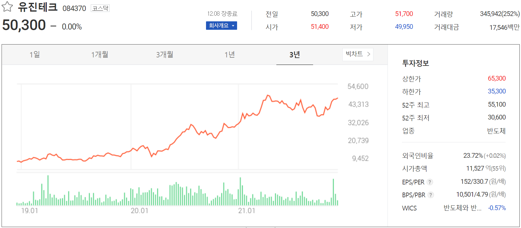The width and height of the screenshot is (521, 228).
Task: Click the 코스닥 market badge
Action: 100,8
